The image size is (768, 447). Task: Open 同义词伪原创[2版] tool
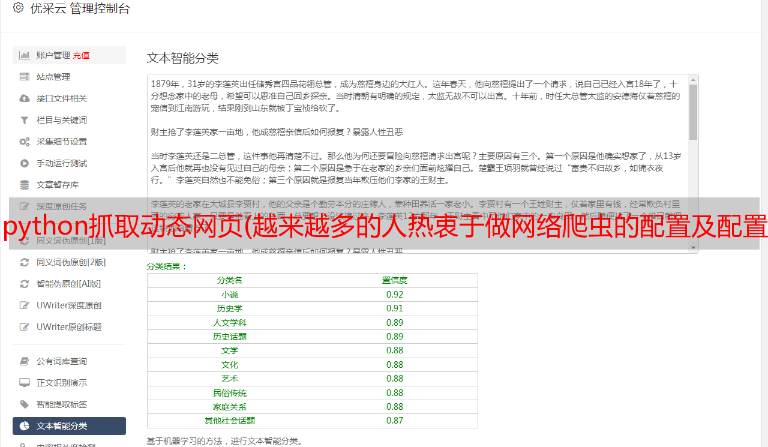(x=69, y=262)
